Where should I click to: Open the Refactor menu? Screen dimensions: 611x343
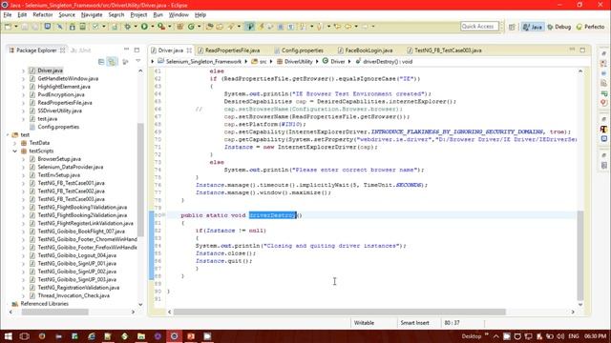tap(42, 15)
